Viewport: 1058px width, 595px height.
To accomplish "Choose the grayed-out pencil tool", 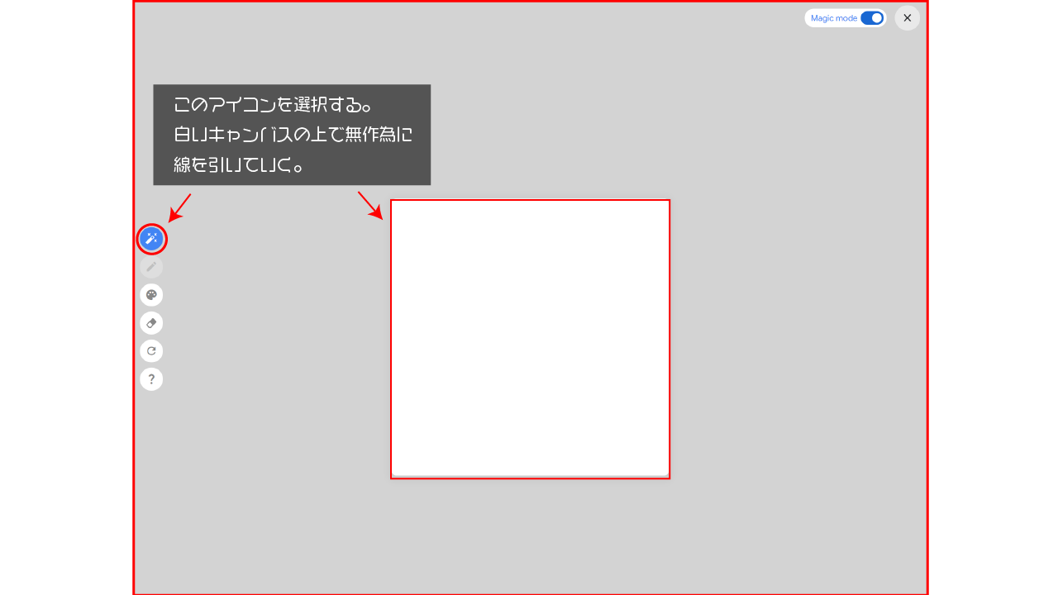I will 151,267.
